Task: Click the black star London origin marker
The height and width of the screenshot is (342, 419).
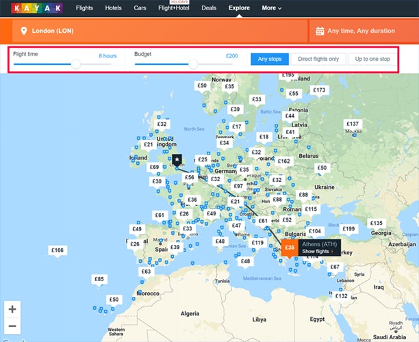Action: pos(177,160)
